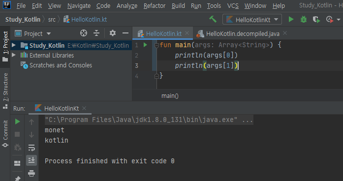Open the Analyze menu
The image size is (343, 181).
tap(127, 6)
